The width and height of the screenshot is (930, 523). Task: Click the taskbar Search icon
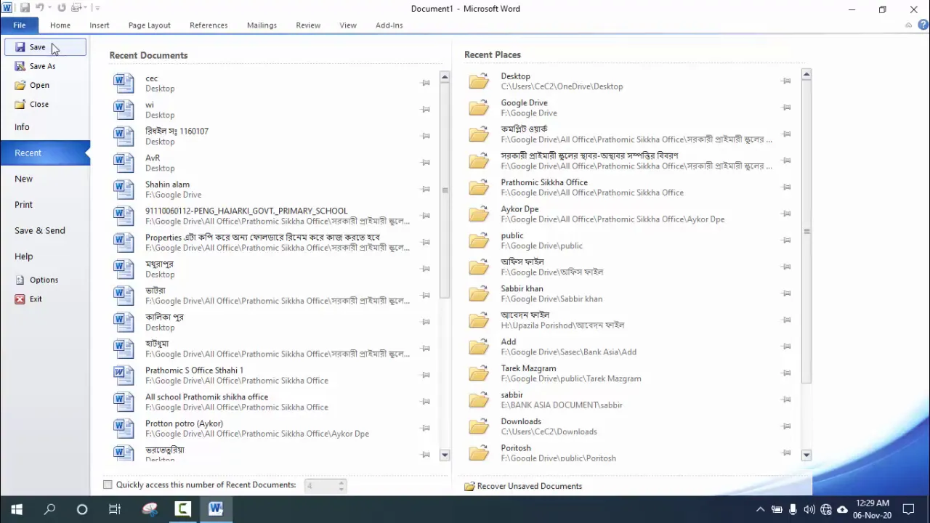49,509
